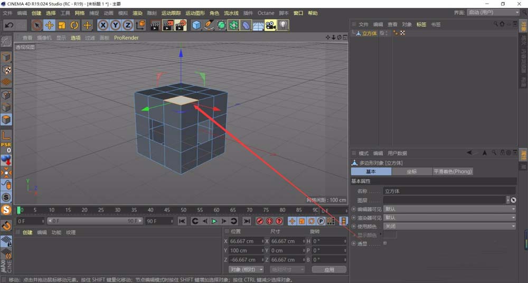Toggle 渲染器可见 animation radio dot
Screen dimensions: 528x283
[x=354, y=218]
